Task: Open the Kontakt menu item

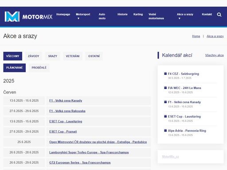Action: tap(207, 14)
